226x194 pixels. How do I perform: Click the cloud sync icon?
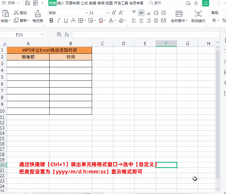click(x=188, y=3)
